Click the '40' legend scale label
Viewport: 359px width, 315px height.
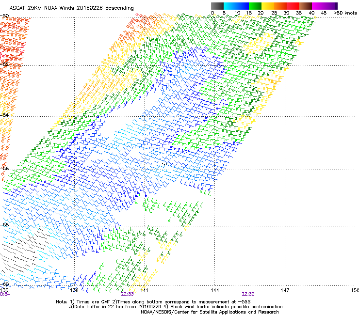(x=311, y=13)
